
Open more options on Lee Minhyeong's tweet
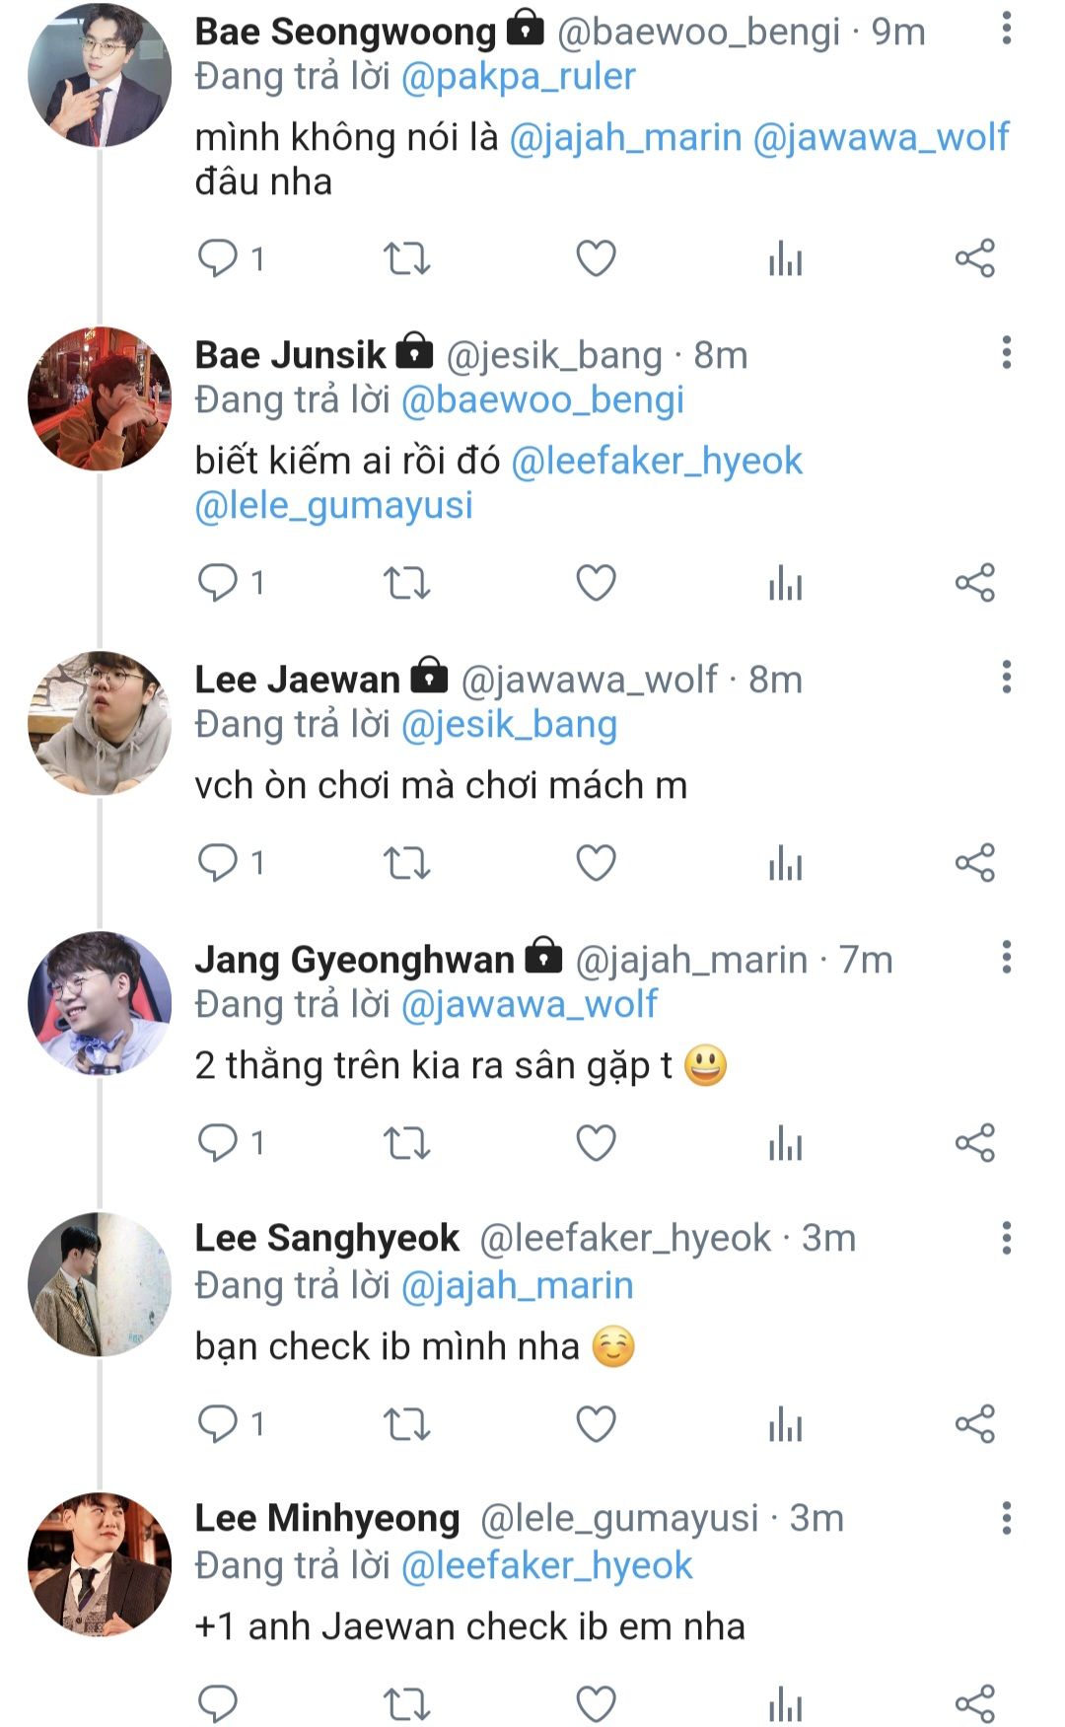tap(1006, 1518)
